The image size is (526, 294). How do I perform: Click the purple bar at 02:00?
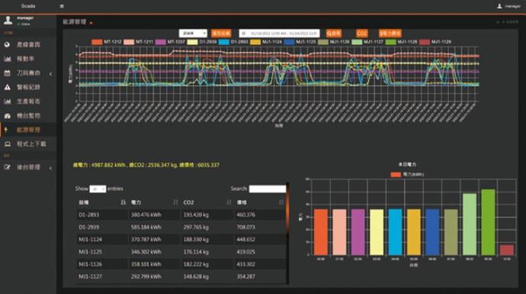358,232
